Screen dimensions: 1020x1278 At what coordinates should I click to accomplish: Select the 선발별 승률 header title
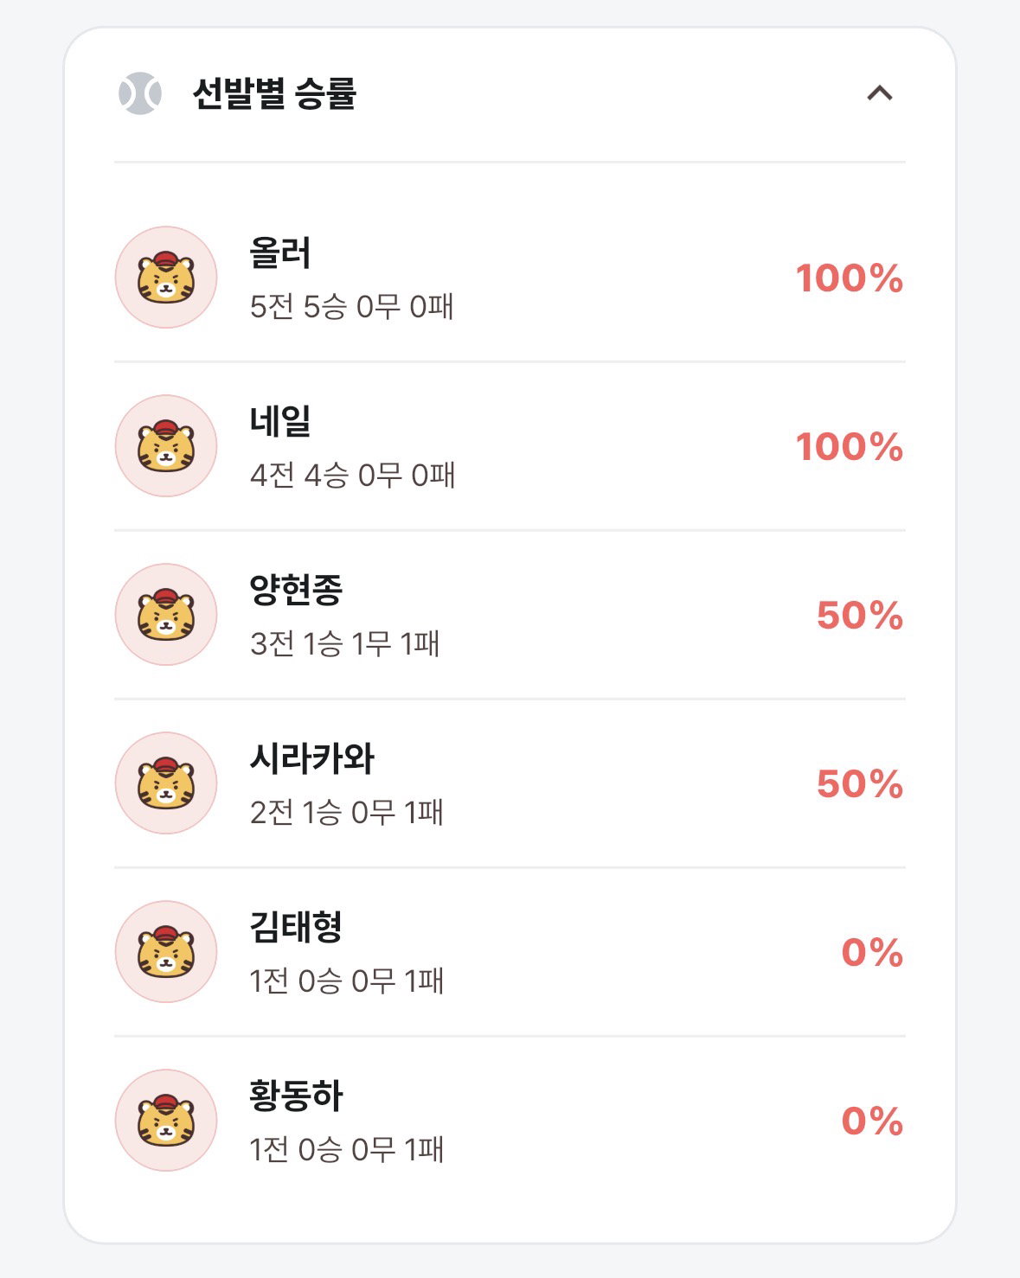click(x=274, y=93)
